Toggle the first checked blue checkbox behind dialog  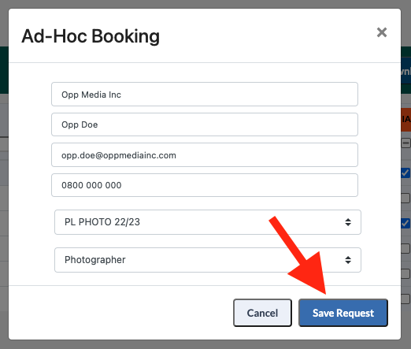pyautogui.click(x=405, y=173)
